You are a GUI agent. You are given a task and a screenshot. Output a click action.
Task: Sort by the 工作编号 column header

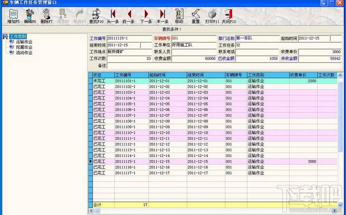pos(131,75)
